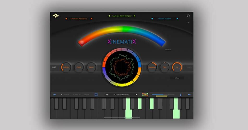Viewport: 248px width, 130px height.
Task: Click the VOICES 38 readout
Action: point(77,95)
